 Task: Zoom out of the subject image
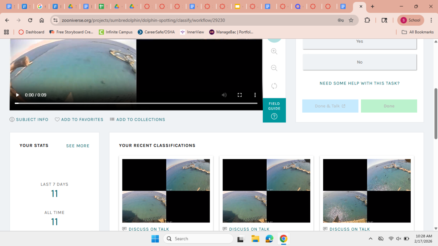(x=274, y=68)
